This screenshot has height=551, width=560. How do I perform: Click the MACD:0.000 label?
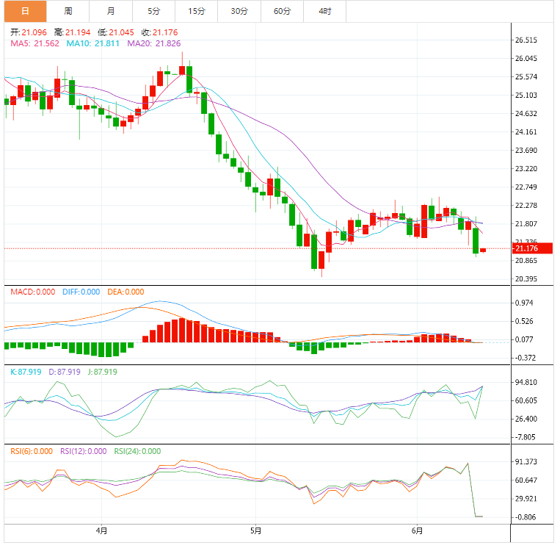(x=33, y=292)
